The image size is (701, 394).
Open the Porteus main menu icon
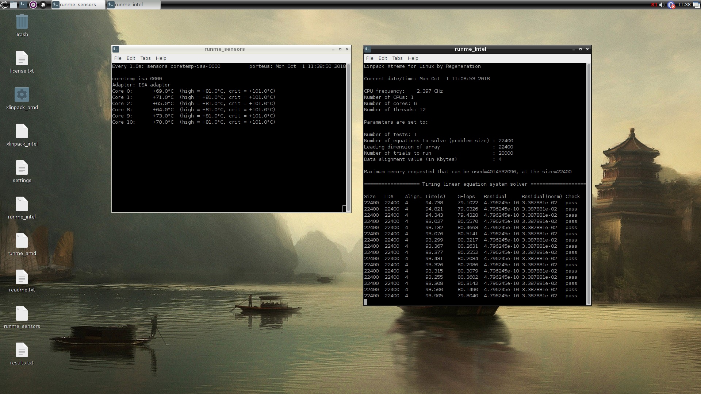tap(4, 5)
